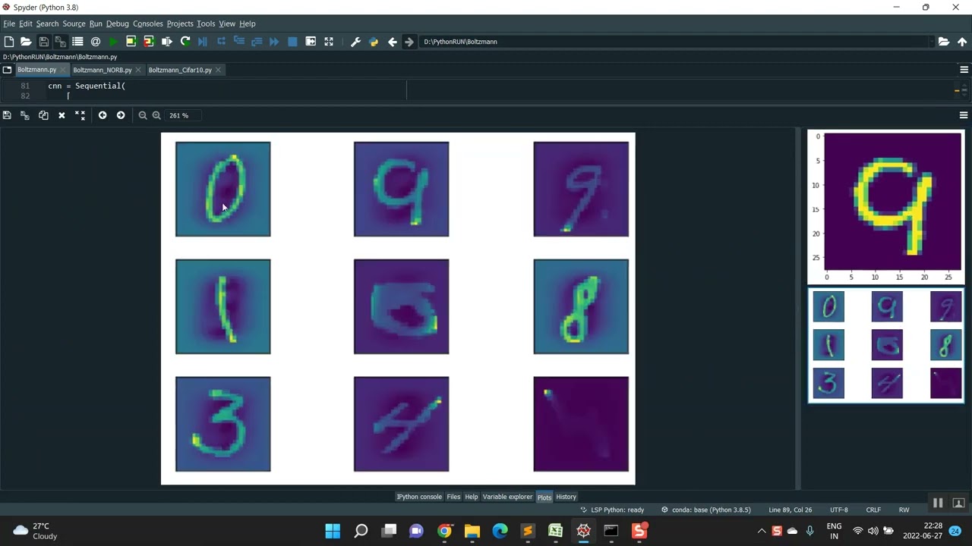The height and width of the screenshot is (546, 972).
Task: Click the 261 % zoom field
Action: pyautogui.click(x=184, y=115)
